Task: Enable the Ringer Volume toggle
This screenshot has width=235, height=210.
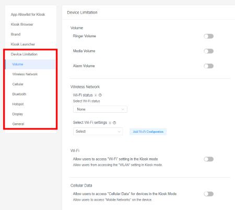Action: click(x=208, y=36)
